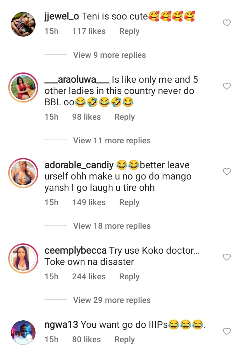This screenshot has height=360, width=246.
Task: Expand 'View 9 more replies'
Action: tap(109, 55)
